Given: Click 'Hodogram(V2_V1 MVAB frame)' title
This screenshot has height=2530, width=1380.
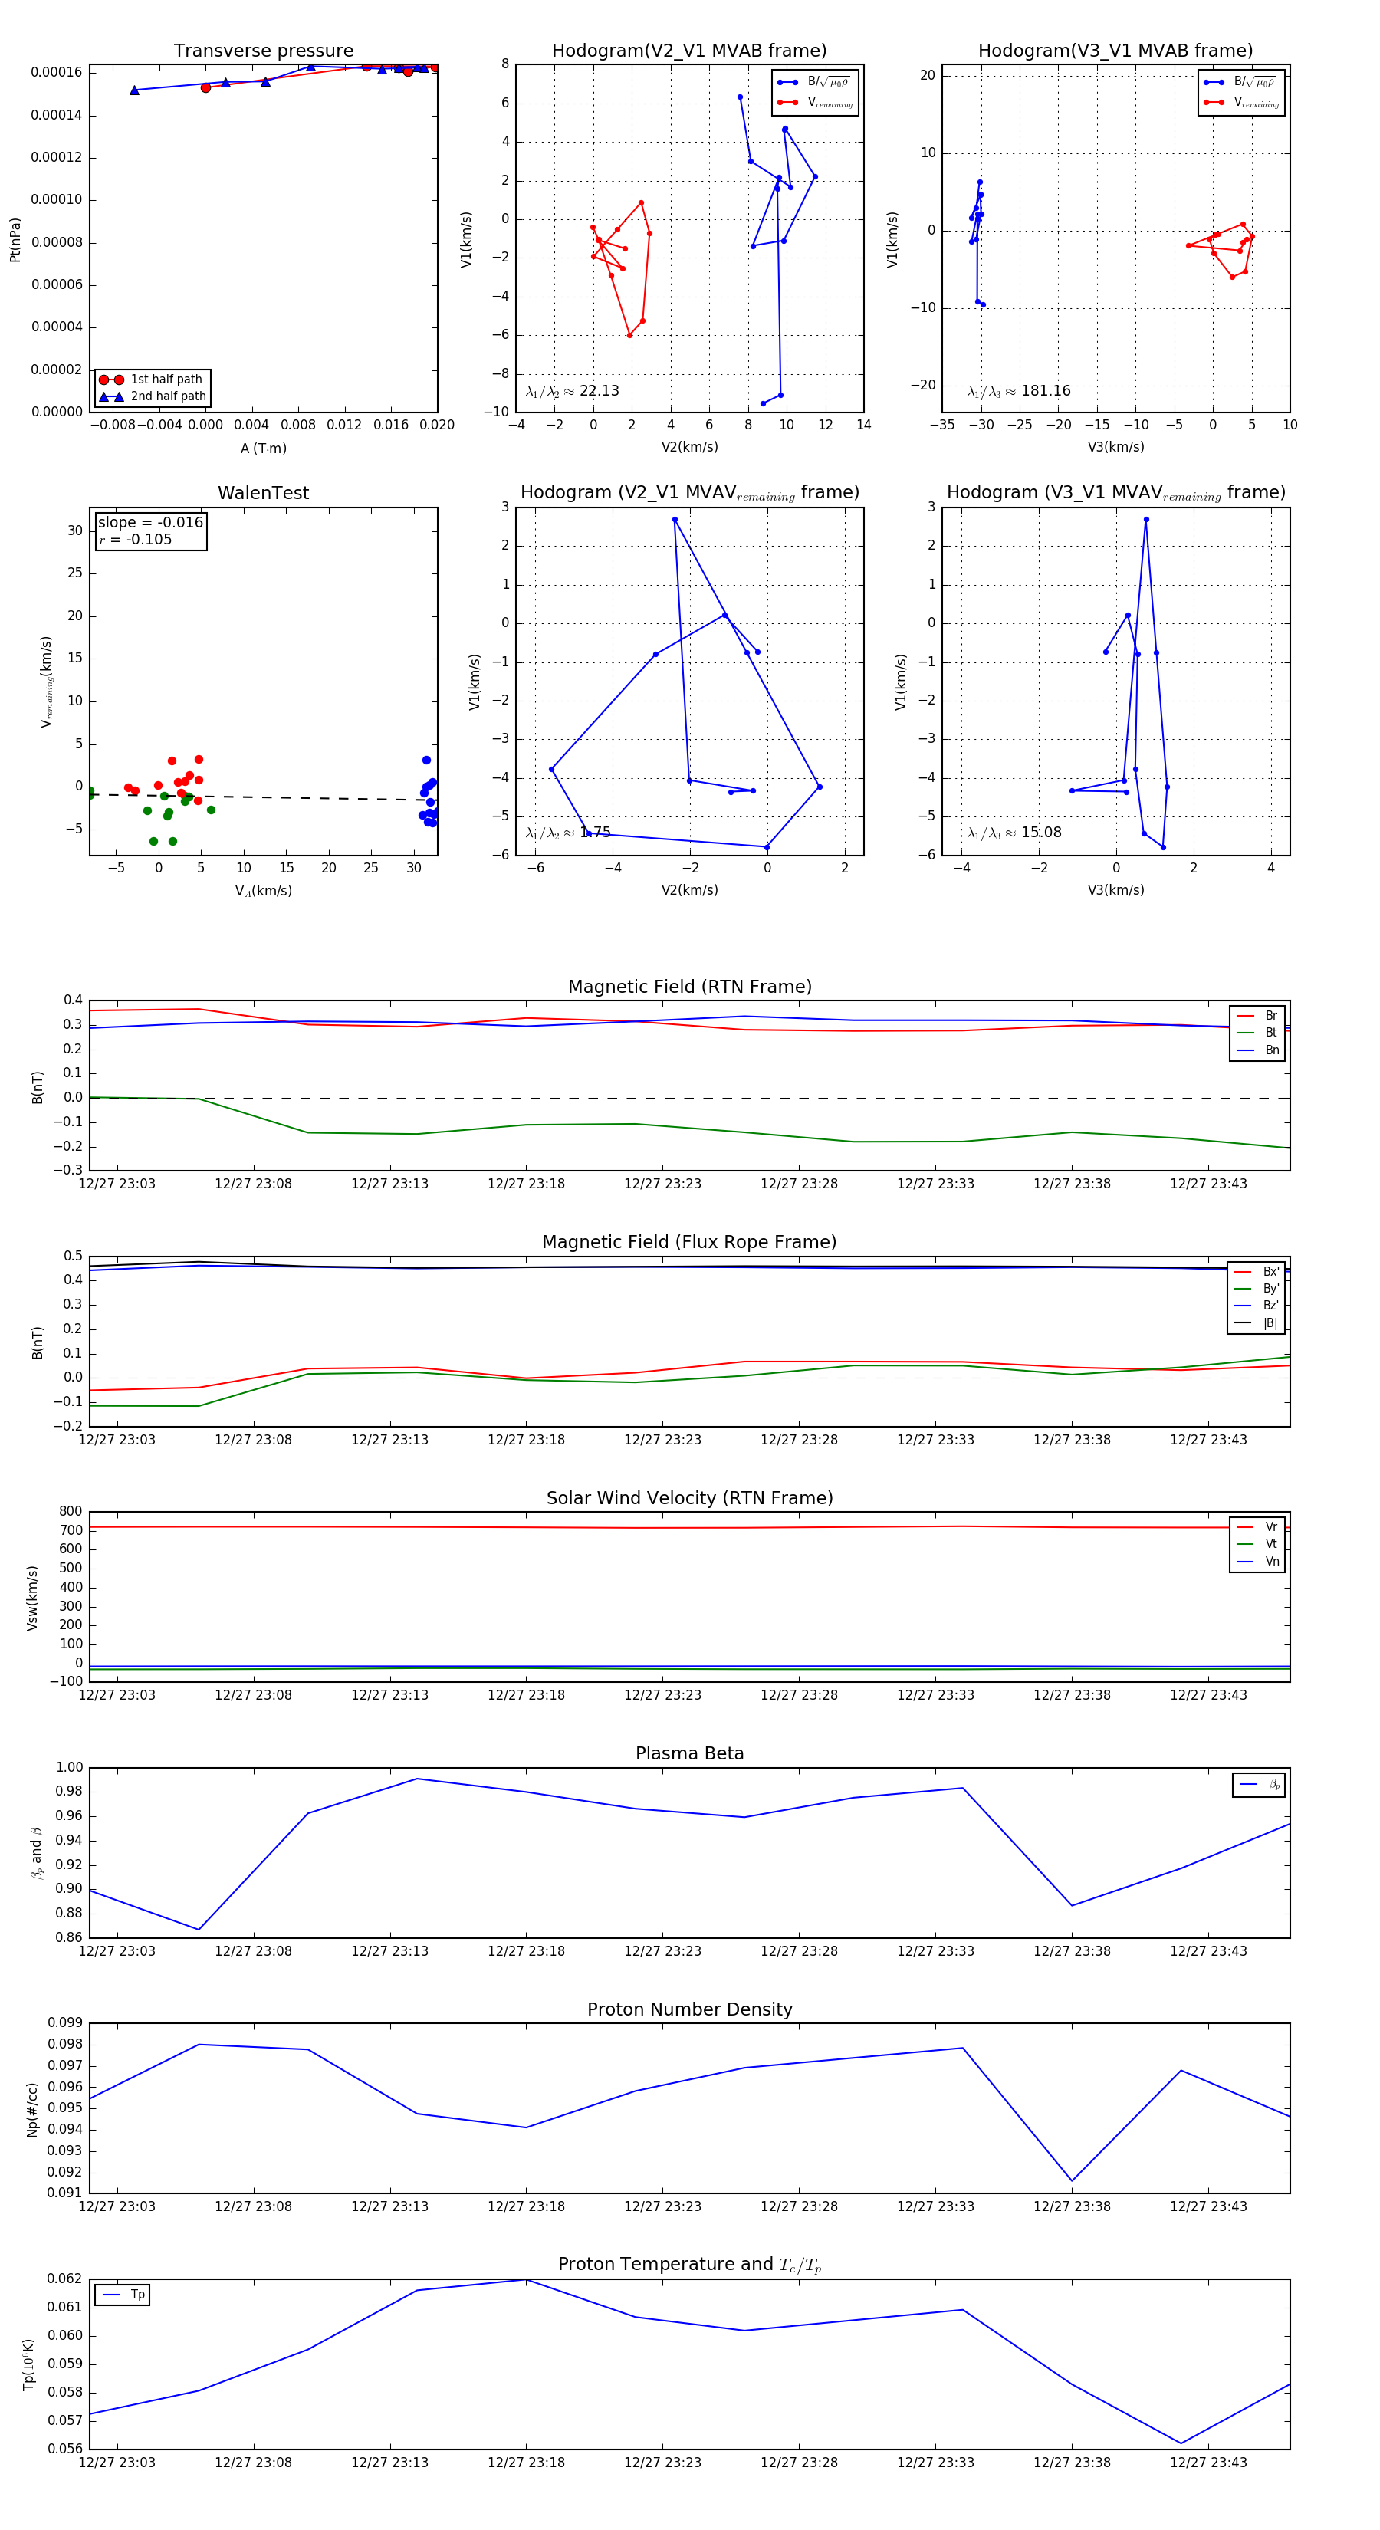Looking at the screenshot, I should 689,51.
